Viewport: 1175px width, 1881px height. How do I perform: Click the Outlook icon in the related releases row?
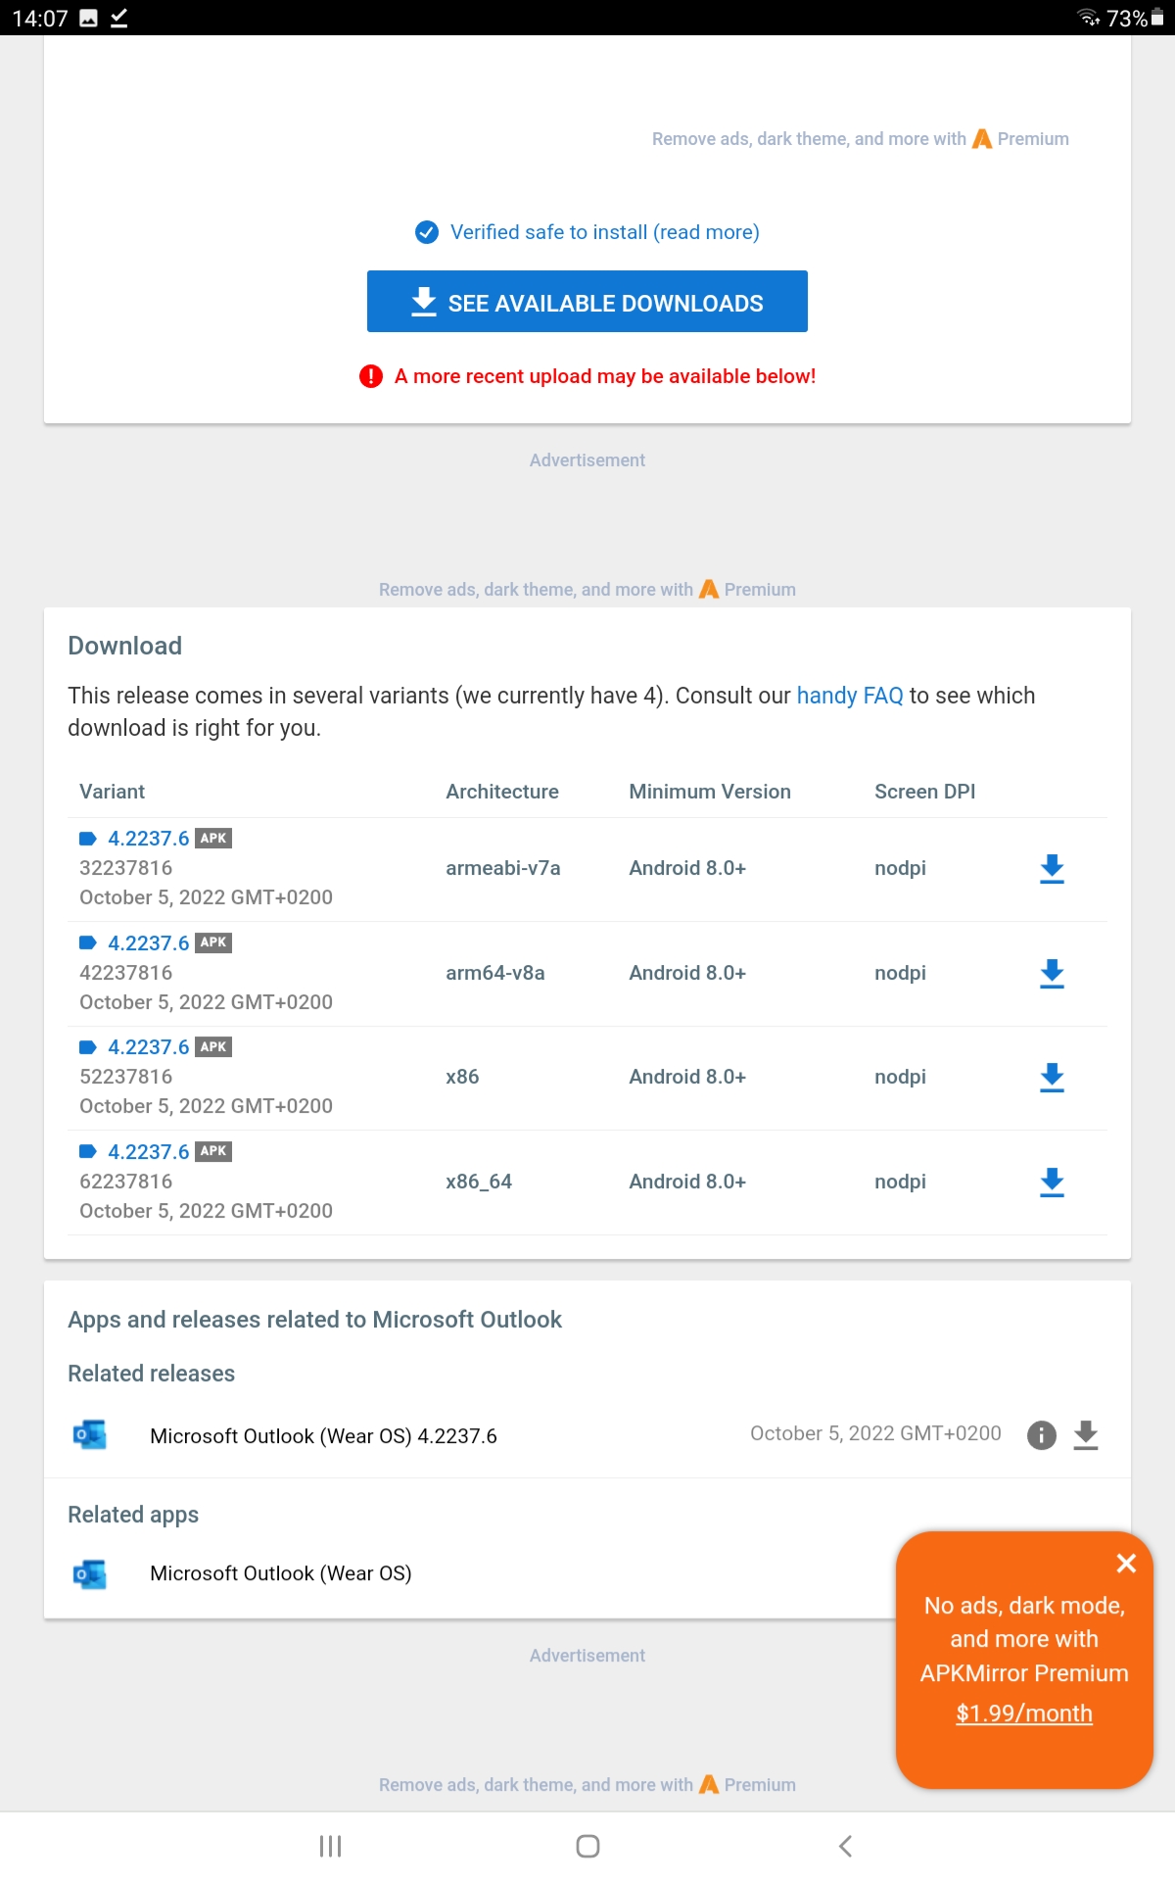(x=90, y=1435)
